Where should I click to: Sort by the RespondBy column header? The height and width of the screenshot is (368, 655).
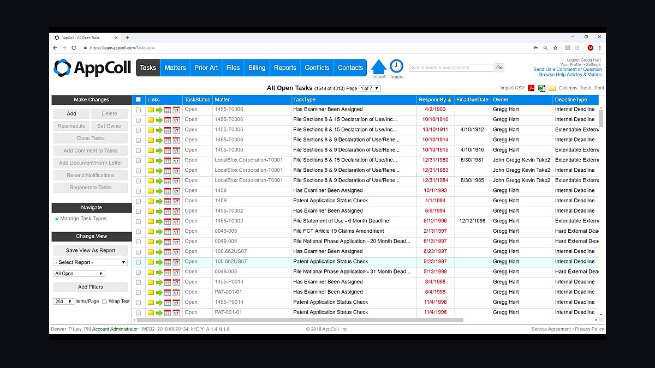pos(434,100)
